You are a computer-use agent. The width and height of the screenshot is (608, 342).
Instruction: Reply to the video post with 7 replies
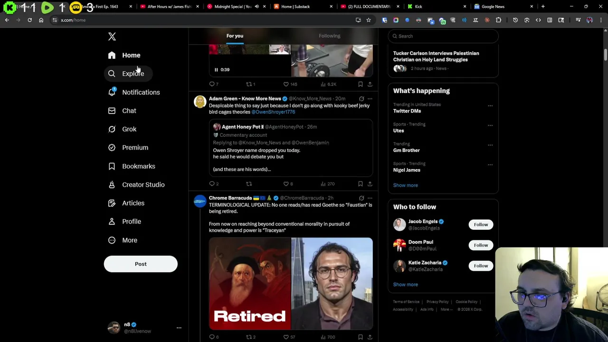coord(214,84)
